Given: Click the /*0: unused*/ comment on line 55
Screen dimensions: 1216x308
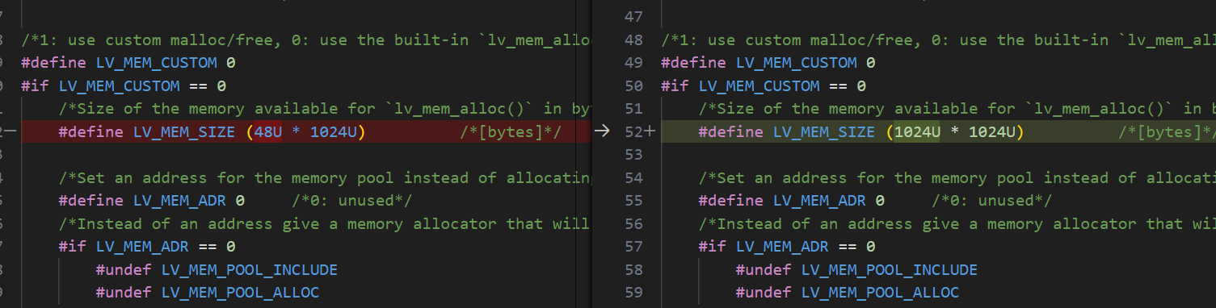Looking at the screenshot, I should pyautogui.click(x=991, y=201).
